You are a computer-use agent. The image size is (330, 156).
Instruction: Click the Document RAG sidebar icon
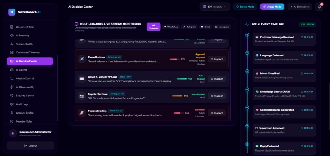12,27
